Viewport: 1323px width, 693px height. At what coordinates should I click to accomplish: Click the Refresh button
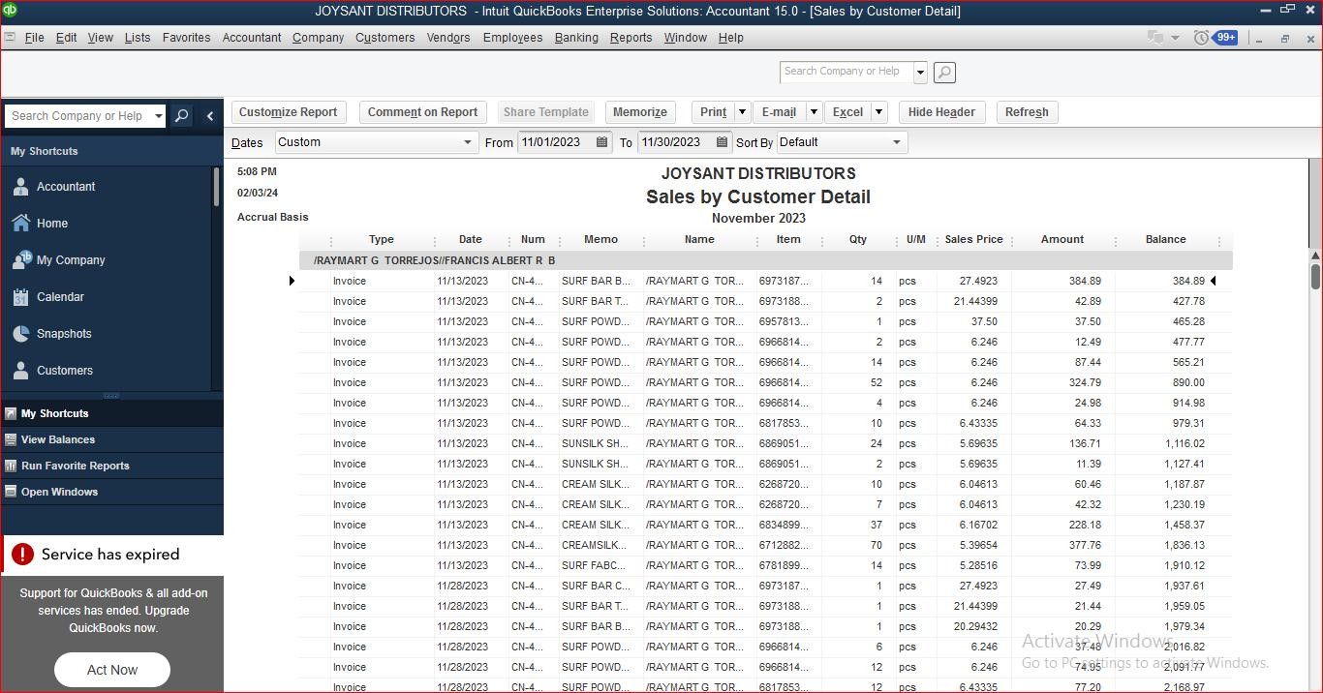(x=1027, y=112)
